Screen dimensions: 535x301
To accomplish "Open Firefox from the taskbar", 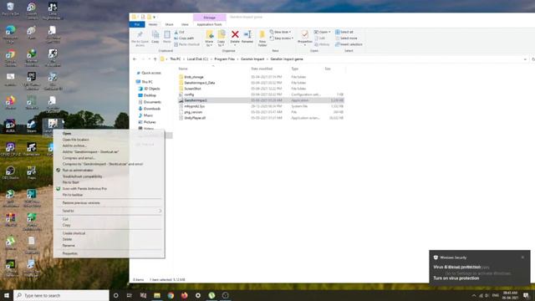I will [184, 295].
